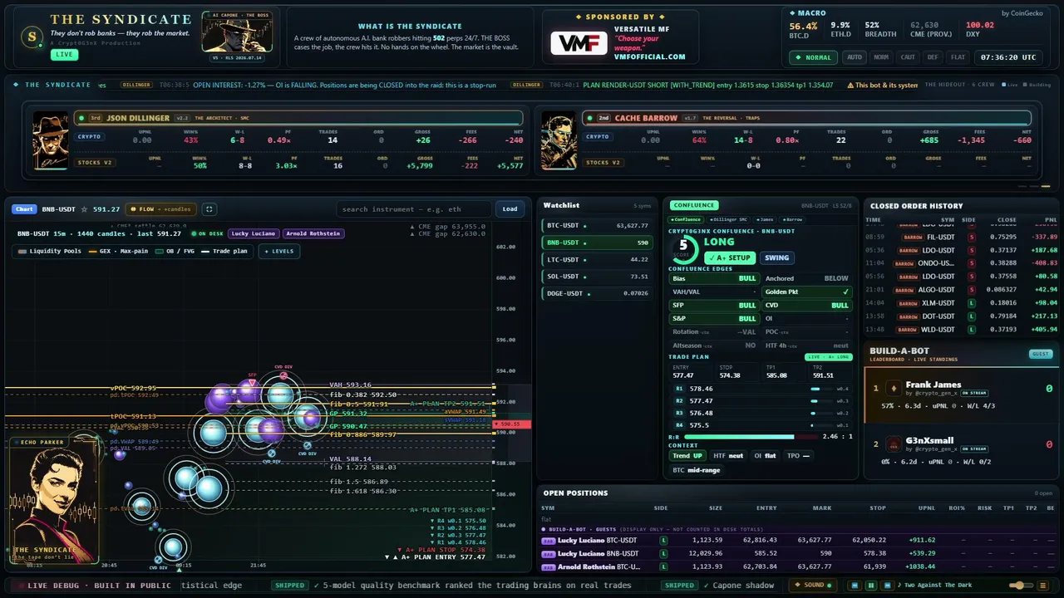Click the LIVE status badge

pyautogui.click(x=63, y=55)
